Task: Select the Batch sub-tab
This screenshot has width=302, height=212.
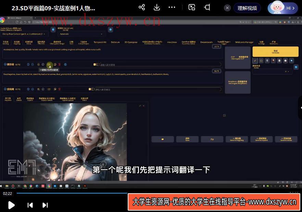Action: click(x=84, y=99)
